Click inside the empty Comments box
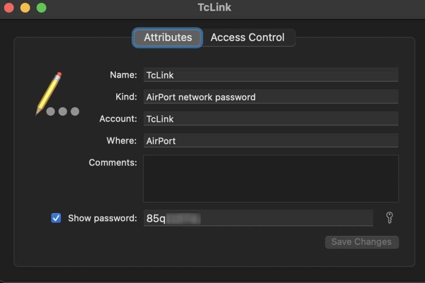Image resolution: width=425 pixels, height=283 pixels. coord(270,178)
